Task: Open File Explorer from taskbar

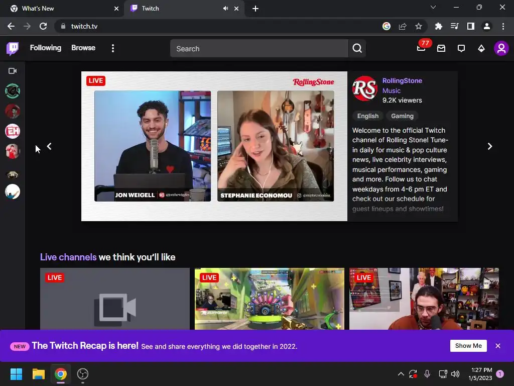Action: coord(38,374)
